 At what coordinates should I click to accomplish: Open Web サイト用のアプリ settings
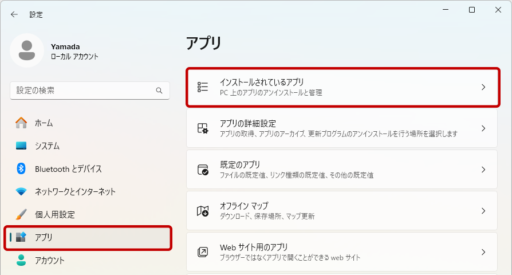341,252
